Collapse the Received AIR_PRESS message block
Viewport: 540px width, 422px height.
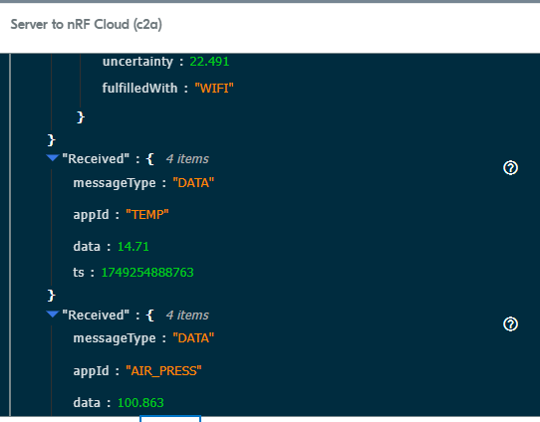[x=53, y=314]
